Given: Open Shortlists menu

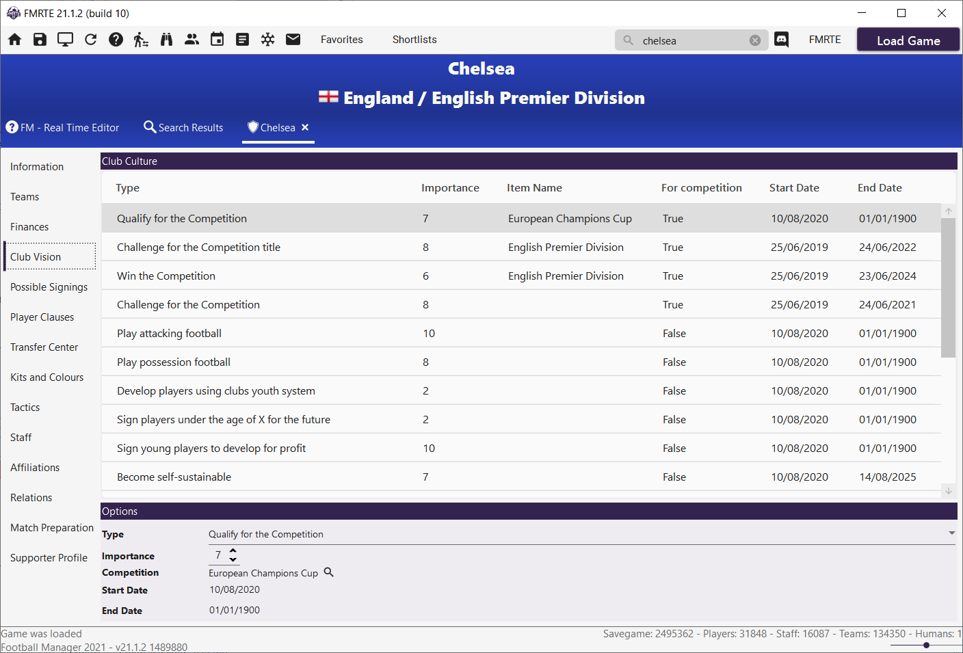Looking at the screenshot, I should point(414,40).
